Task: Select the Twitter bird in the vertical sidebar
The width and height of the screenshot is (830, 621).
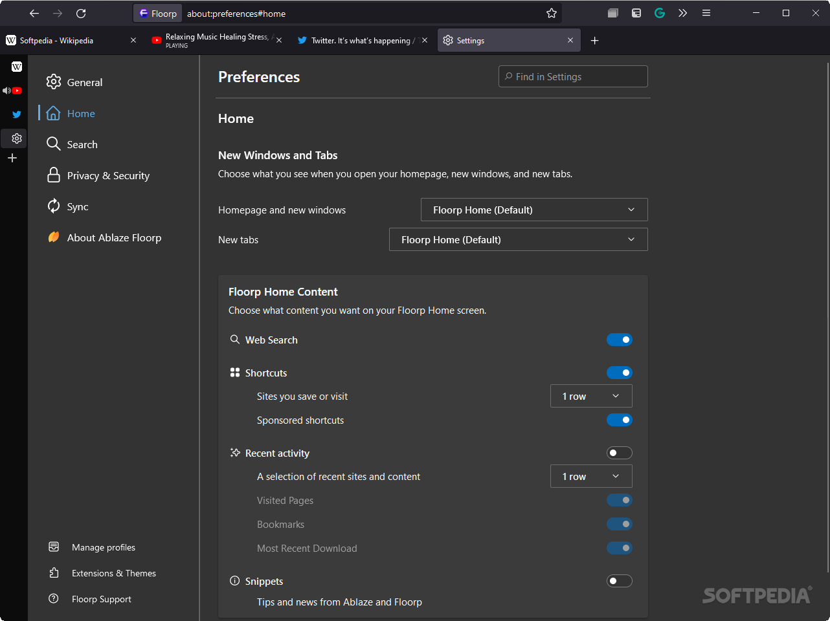Action: pos(17,114)
